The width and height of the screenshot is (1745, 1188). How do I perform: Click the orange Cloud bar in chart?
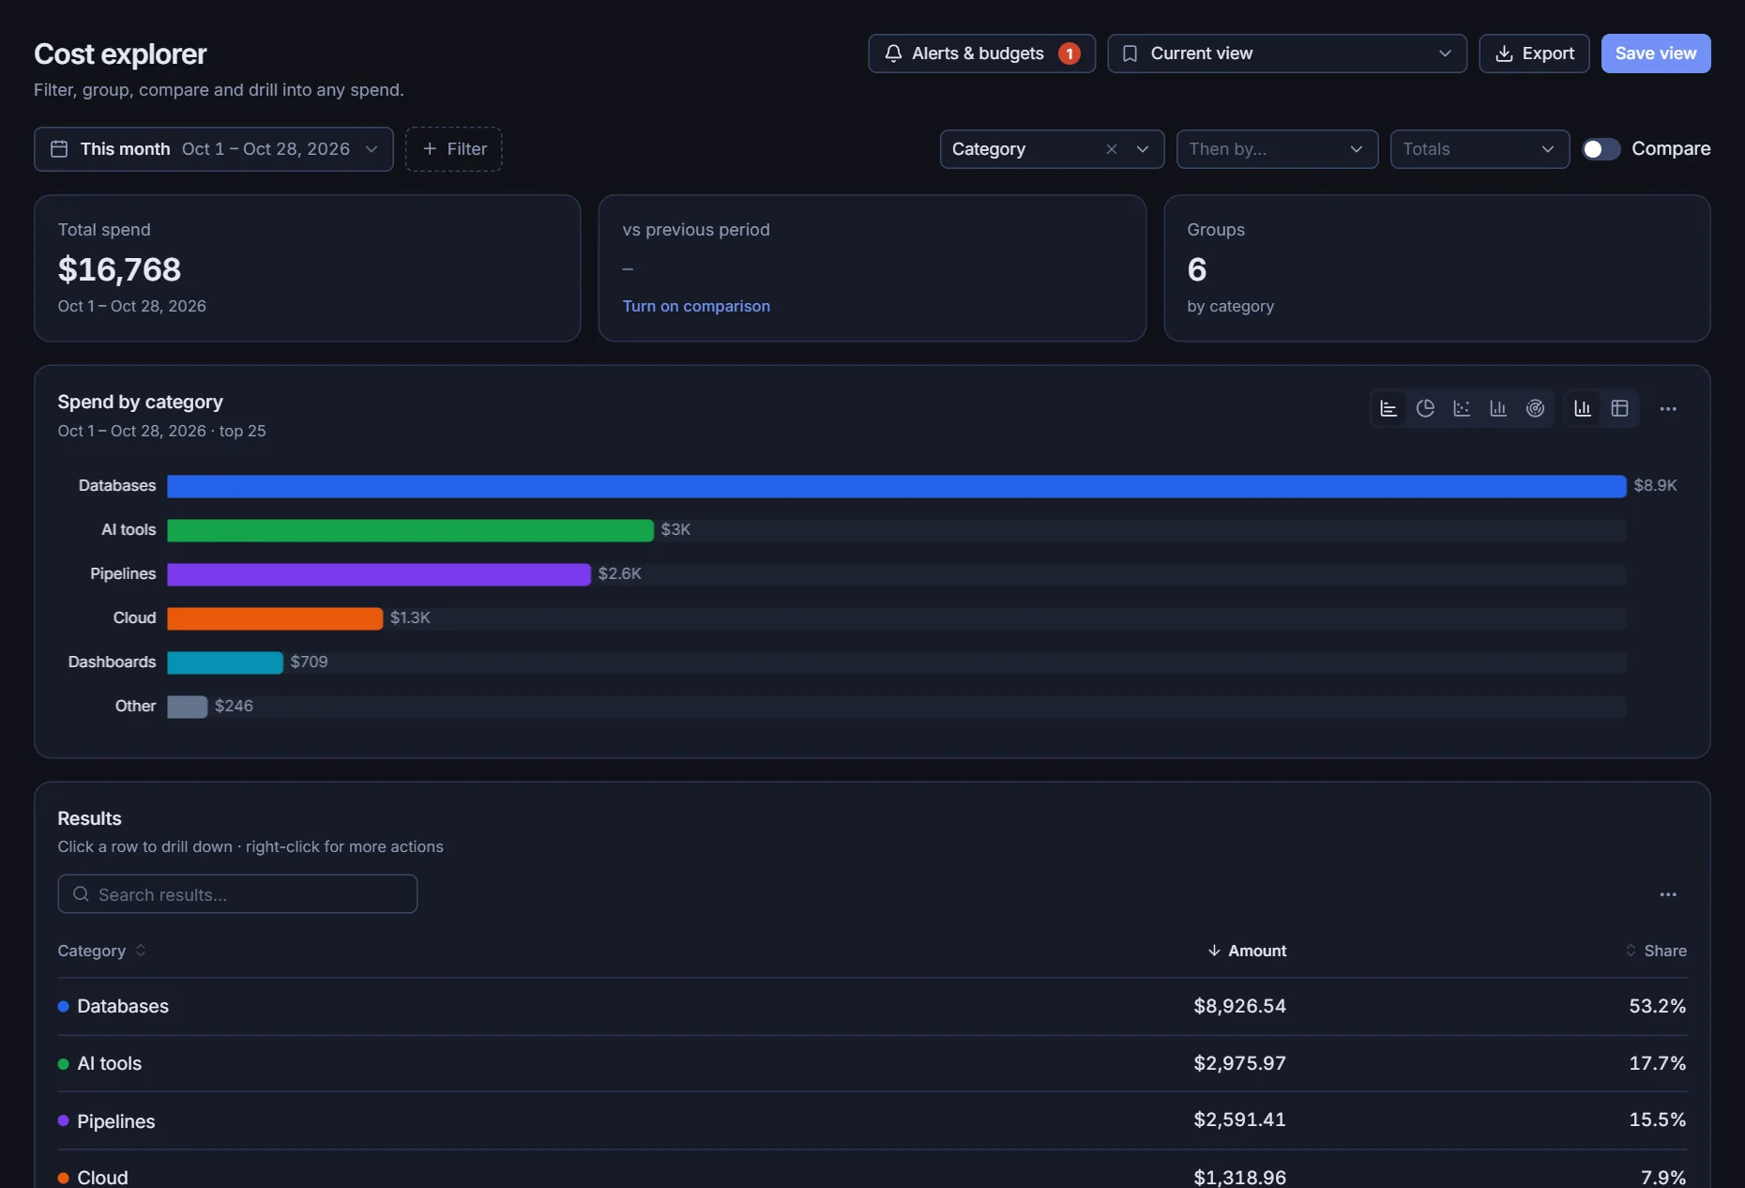pyautogui.click(x=275, y=618)
